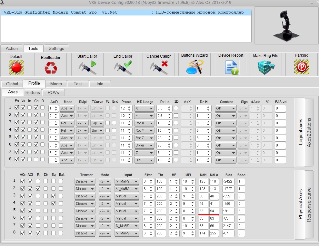Adjust Precis stepper for logical axis 2
This screenshot has width=319, height=246.
(129, 116)
